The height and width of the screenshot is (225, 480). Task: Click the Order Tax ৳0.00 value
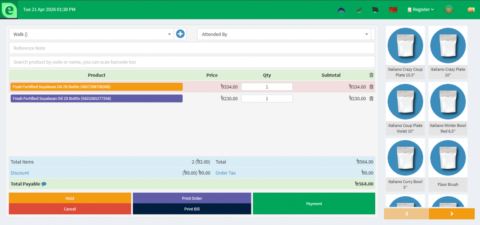tap(368, 173)
